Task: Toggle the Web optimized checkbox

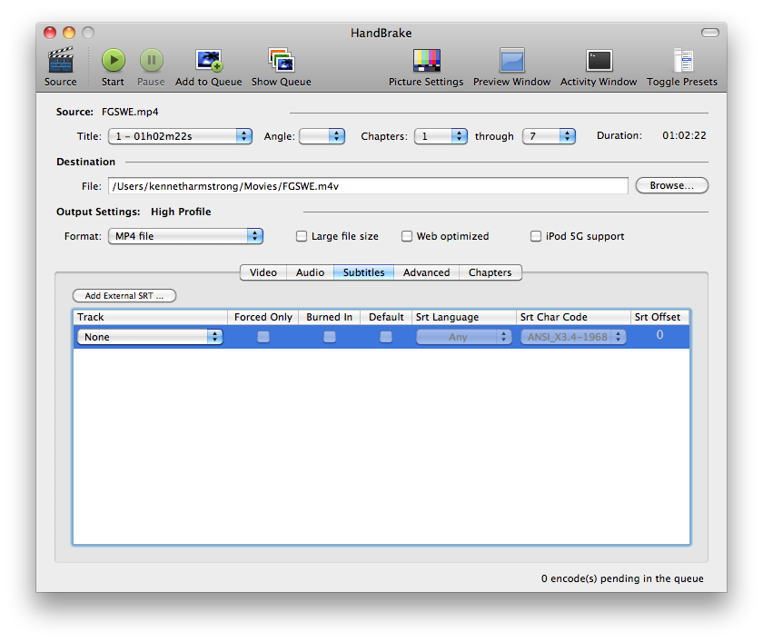Action: pyautogui.click(x=407, y=236)
